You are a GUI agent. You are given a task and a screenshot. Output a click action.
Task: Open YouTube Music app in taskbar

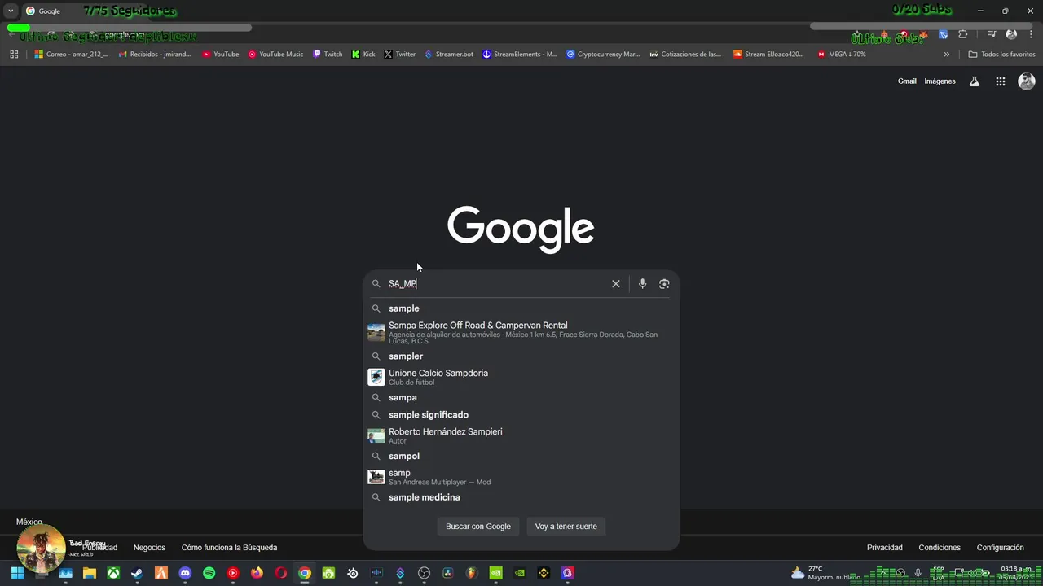click(233, 573)
